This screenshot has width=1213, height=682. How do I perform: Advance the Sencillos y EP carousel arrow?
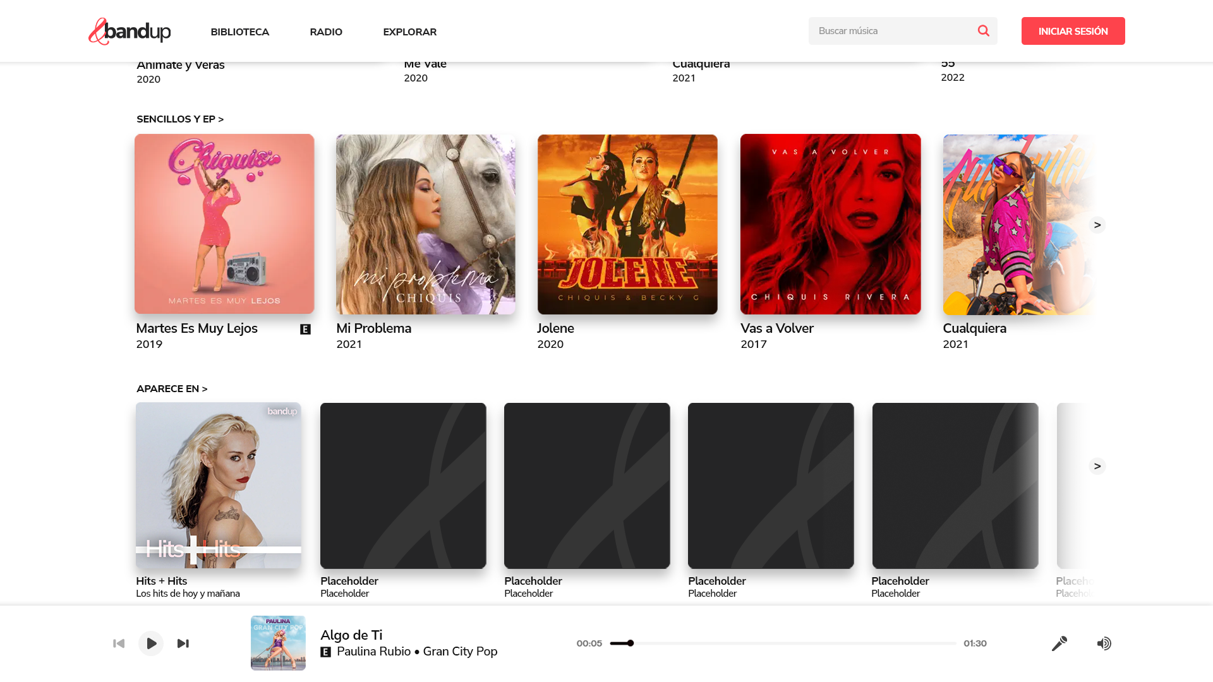[1097, 225]
